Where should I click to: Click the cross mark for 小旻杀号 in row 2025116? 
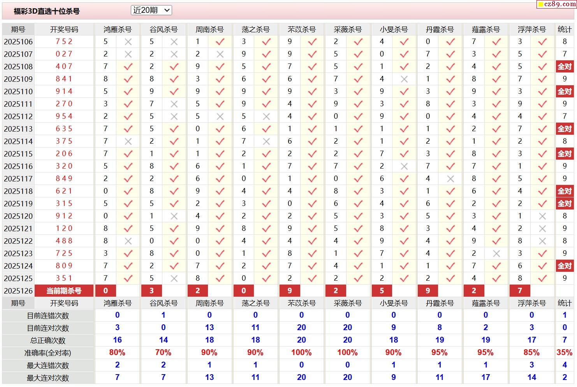pos(404,166)
